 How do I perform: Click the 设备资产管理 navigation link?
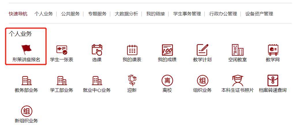pyautogui.click(x=259, y=14)
